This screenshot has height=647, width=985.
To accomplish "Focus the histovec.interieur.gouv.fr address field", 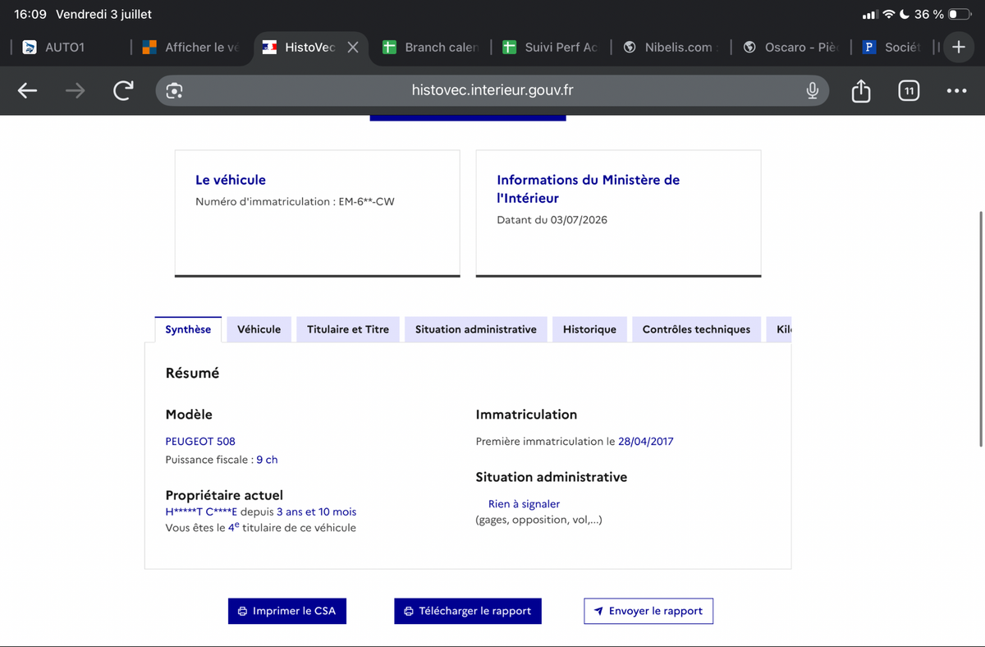I will click(492, 90).
